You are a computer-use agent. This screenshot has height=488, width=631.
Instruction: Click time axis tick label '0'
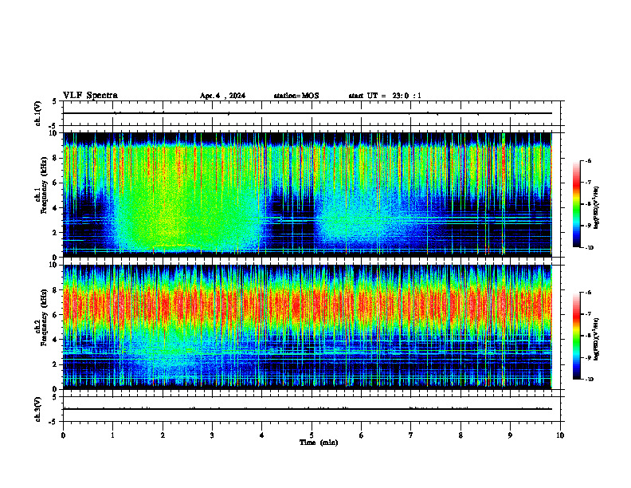pos(63,435)
